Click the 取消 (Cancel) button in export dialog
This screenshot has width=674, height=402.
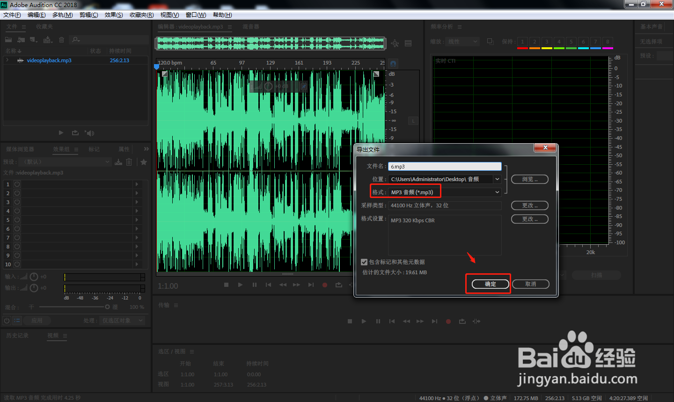tap(531, 284)
